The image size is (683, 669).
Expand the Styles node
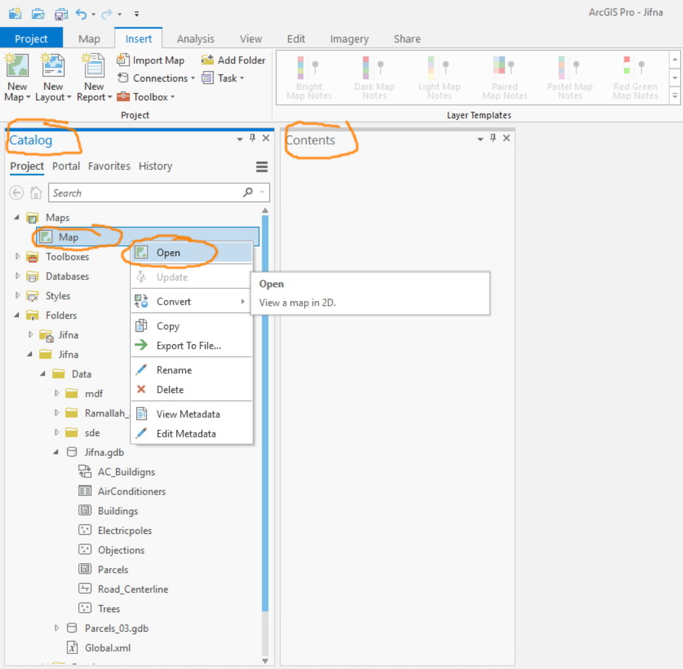[18, 295]
